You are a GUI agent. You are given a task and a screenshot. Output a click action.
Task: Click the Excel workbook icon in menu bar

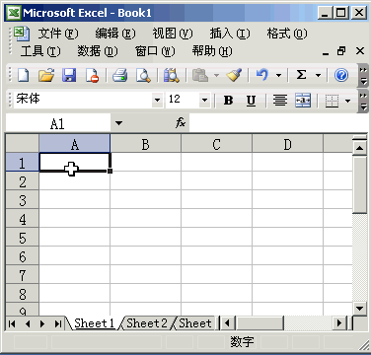coord(22,34)
